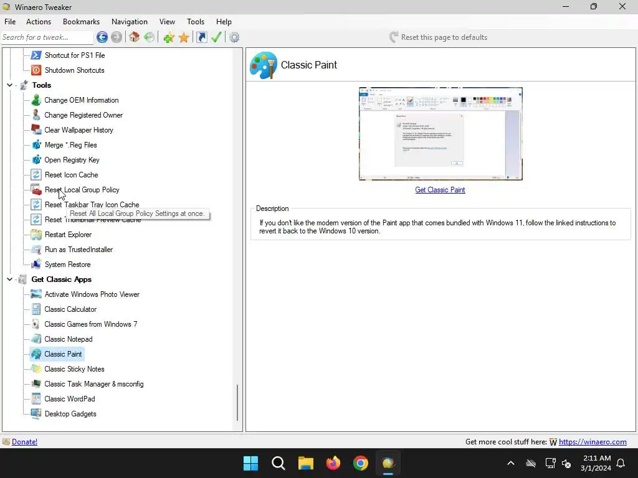Image resolution: width=638 pixels, height=478 pixels.
Task: Click the Donate! link
Action: (24, 442)
